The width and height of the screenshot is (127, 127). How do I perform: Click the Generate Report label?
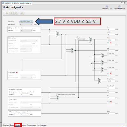coord(119,9)
